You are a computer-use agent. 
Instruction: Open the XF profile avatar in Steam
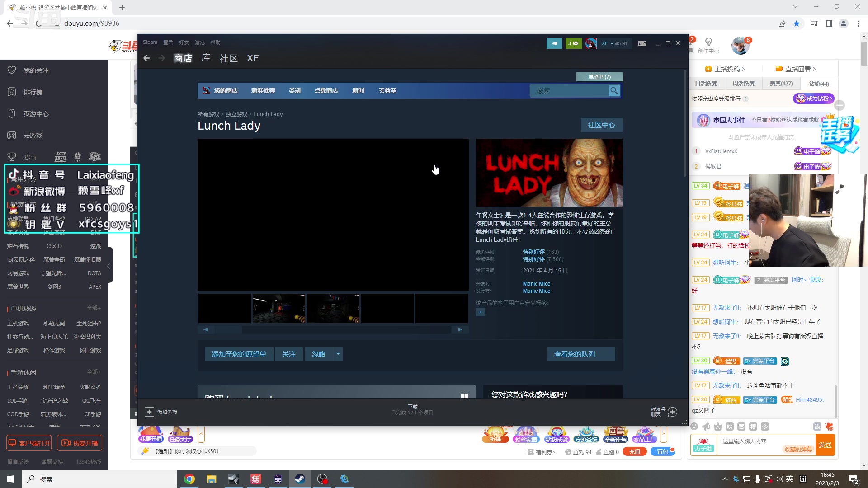591,43
